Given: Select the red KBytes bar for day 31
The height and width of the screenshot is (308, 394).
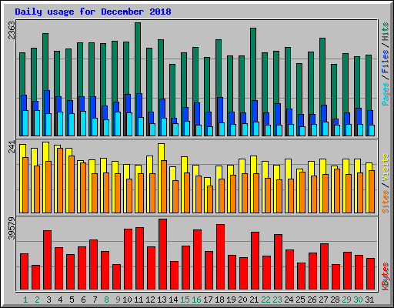Looking at the screenshot, I should click(370, 274).
